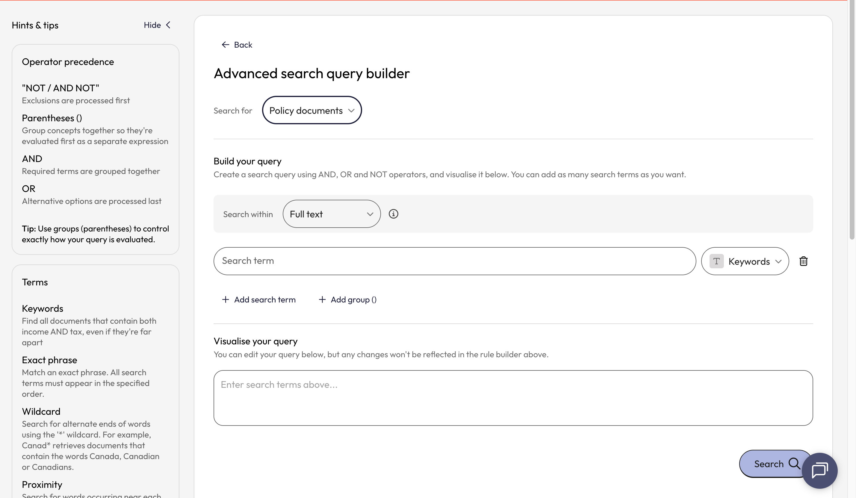This screenshot has height=498, width=856.
Task: Open the Keywords term type dropdown
Action: [x=745, y=261]
